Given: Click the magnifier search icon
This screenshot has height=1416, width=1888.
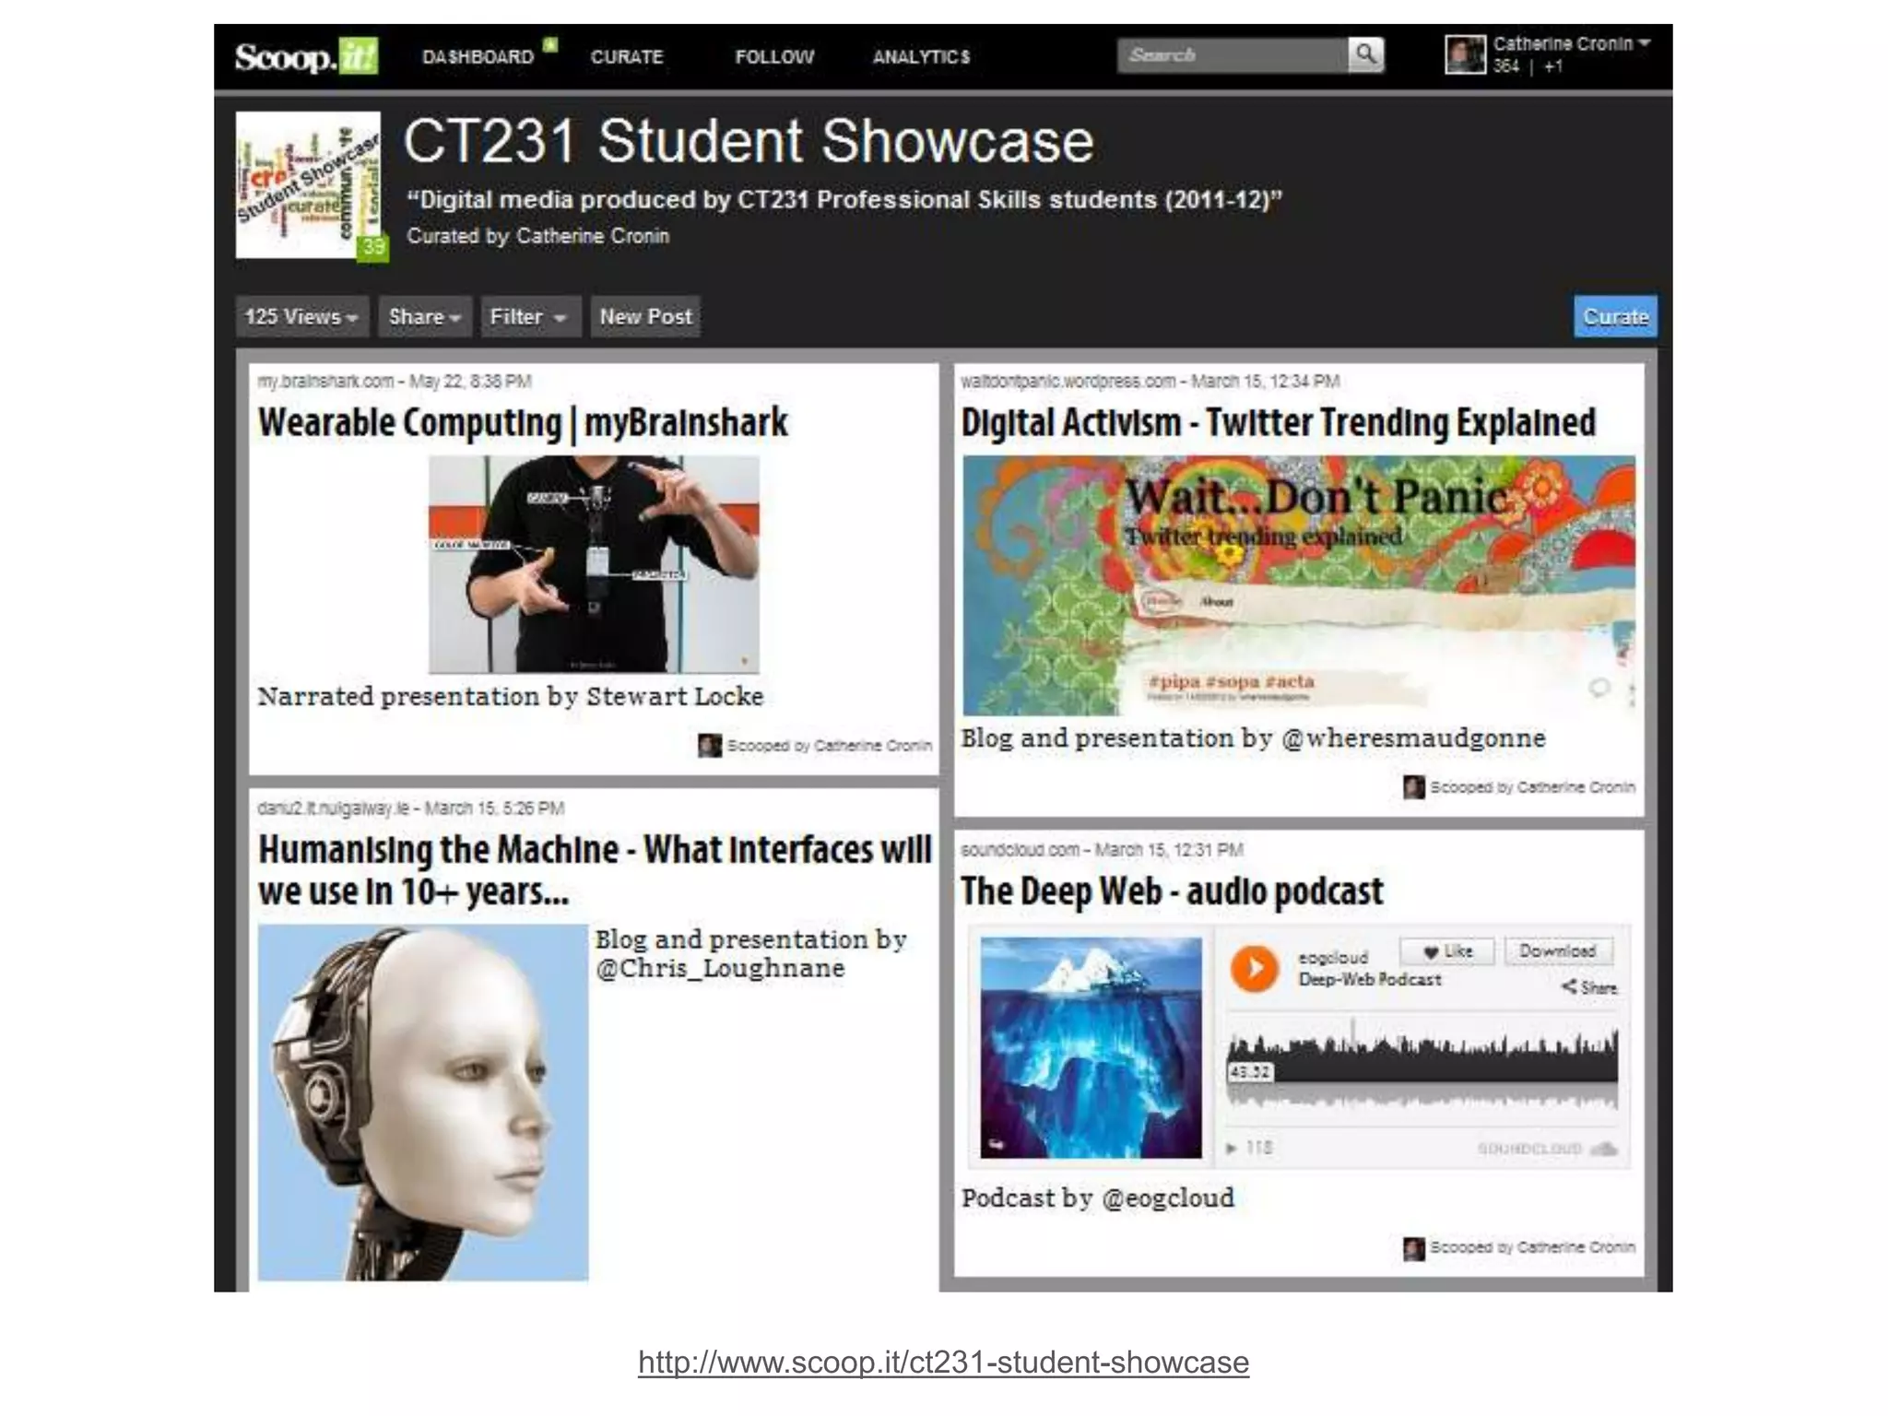Looking at the screenshot, I should click(1365, 55).
